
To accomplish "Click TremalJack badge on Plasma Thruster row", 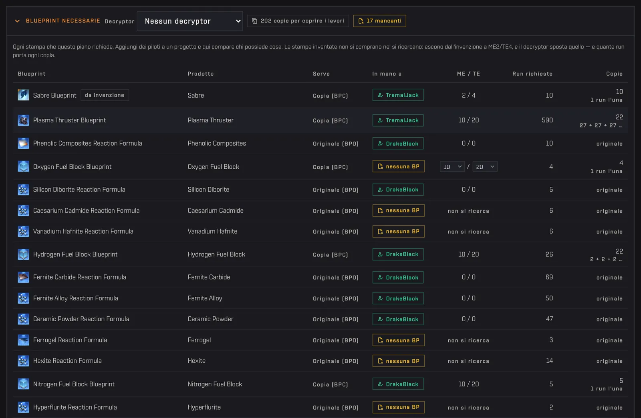I will [398, 120].
